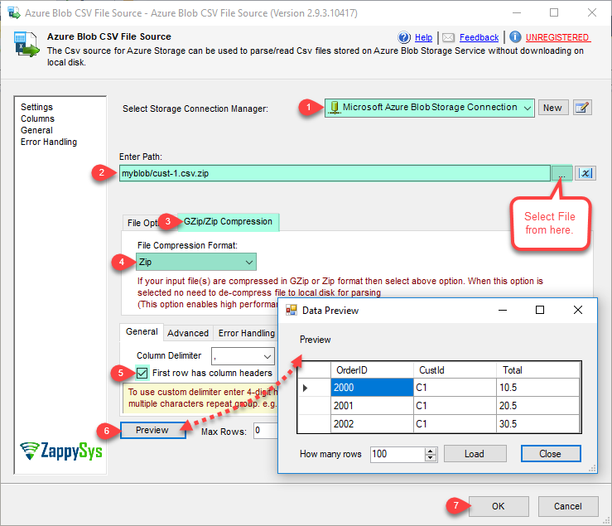
Task: Select cell with OrderID 2002
Action: (373, 424)
